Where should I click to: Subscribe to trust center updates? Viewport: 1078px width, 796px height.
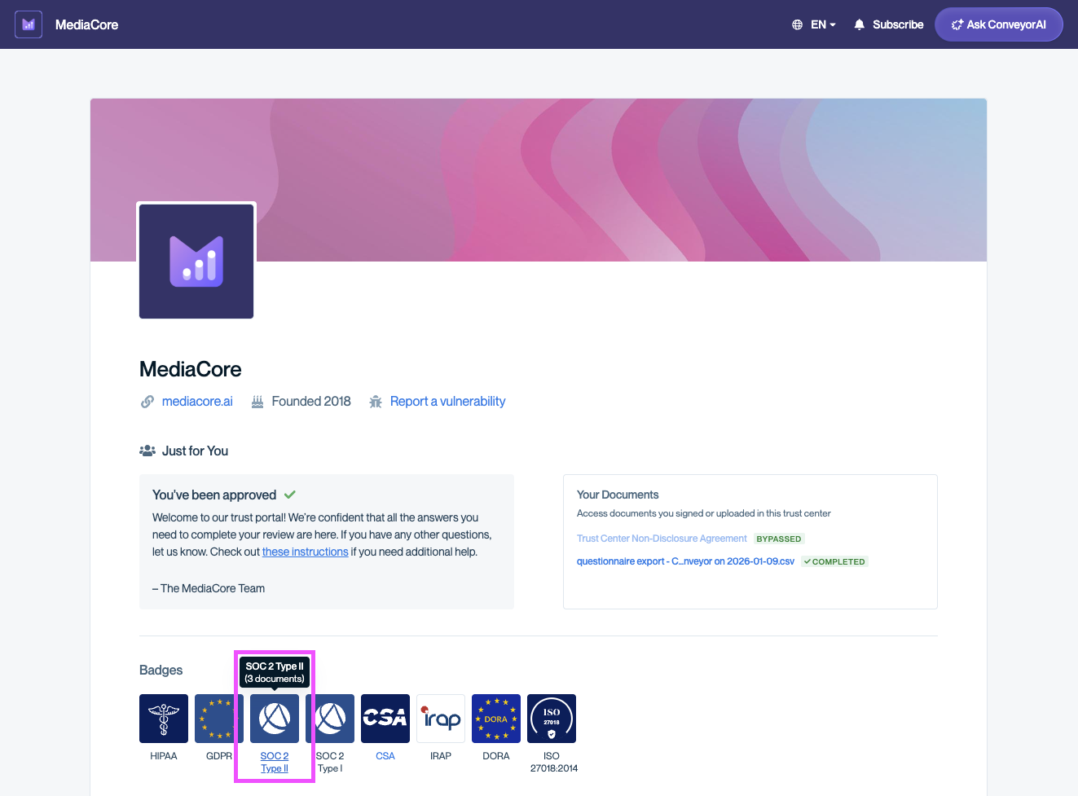(898, 24)
